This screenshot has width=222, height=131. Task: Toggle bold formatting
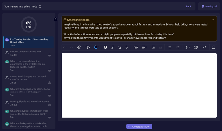click(x=105, y=47)
